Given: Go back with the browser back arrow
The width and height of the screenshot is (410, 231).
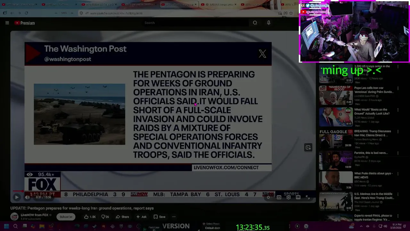Looking at the screenshot, I should click(x=12, y=13).
